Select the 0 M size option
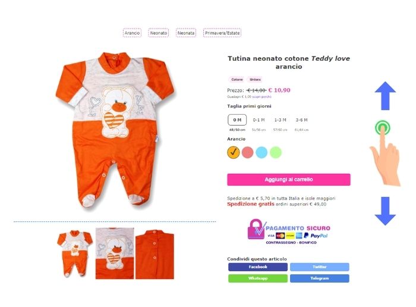 [237, 120]
